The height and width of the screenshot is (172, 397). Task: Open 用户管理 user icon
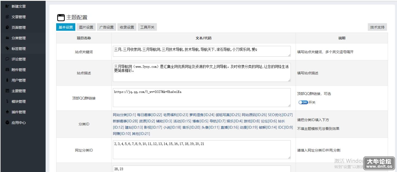pyautogui.click(x=7, y=80)
